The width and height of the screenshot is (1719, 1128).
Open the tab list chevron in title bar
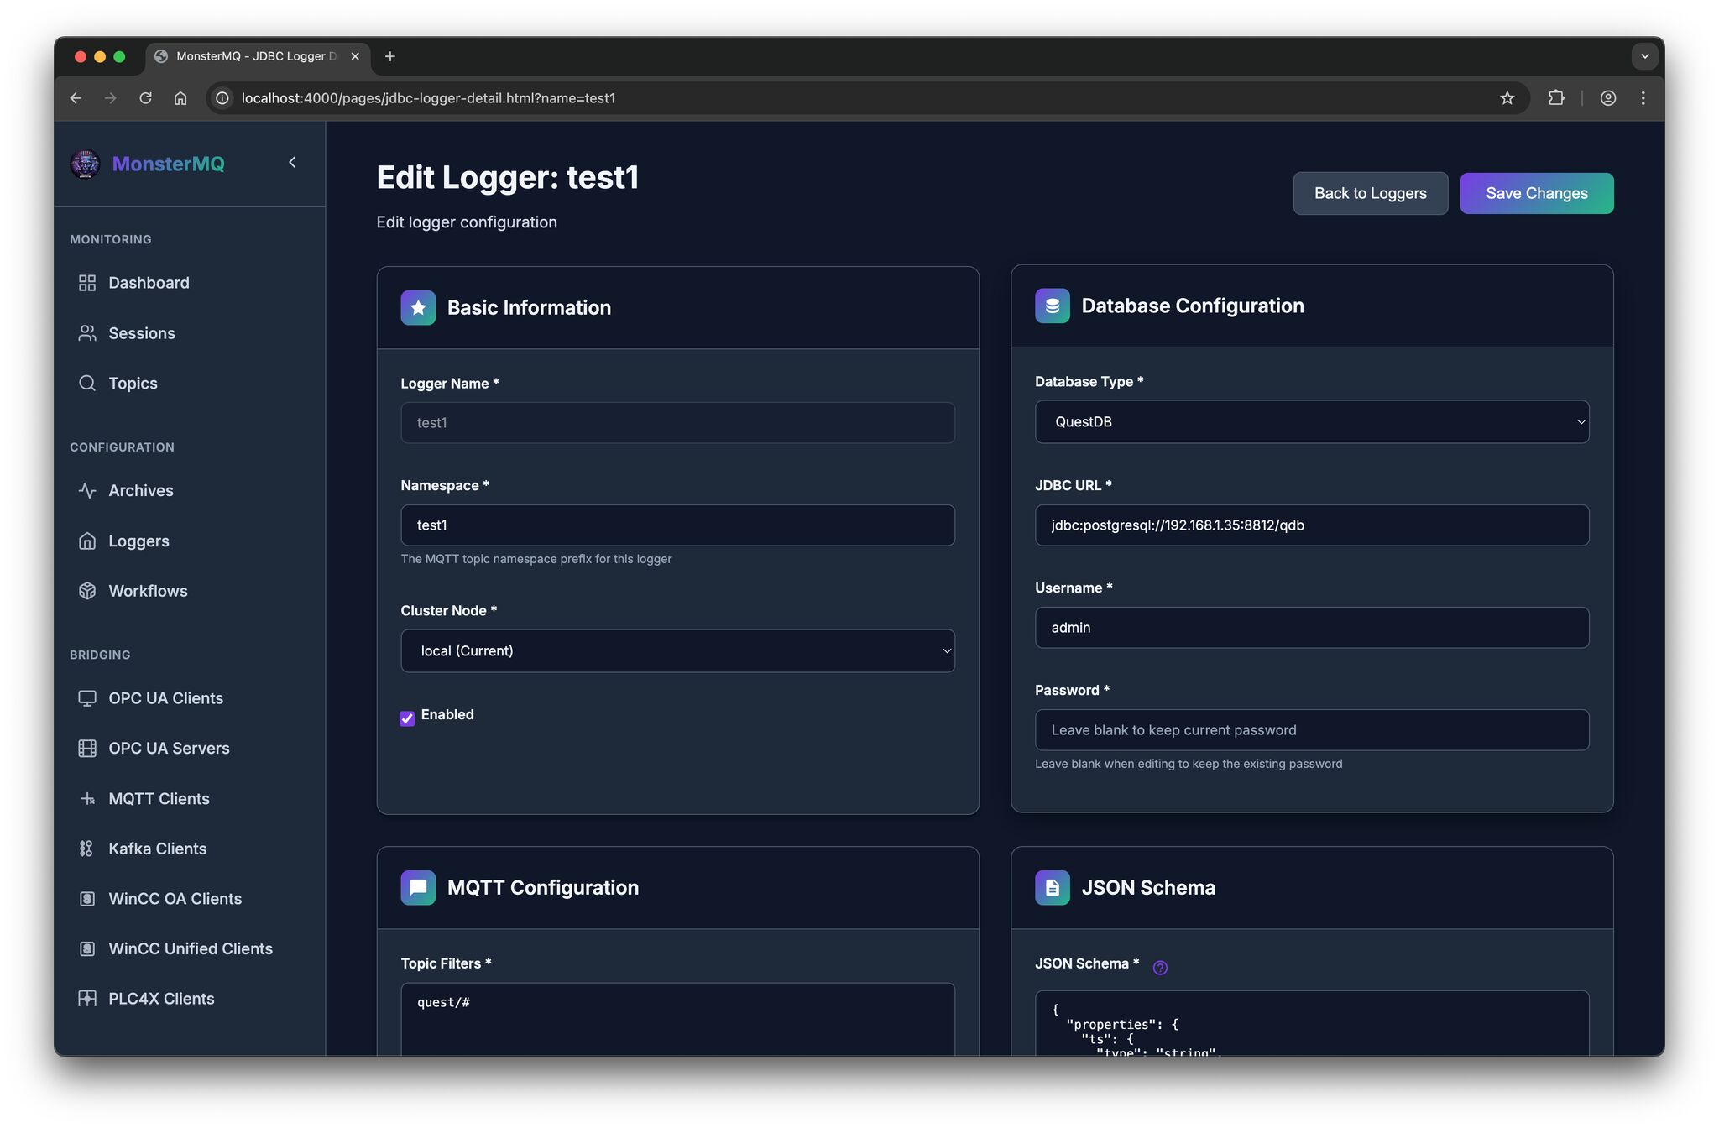coord(1644,56)
